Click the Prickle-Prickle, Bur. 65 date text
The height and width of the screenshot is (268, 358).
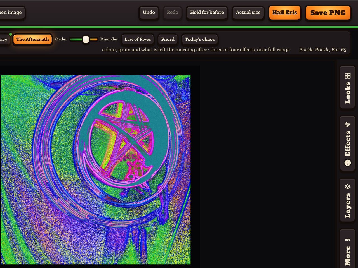pyautogui.click(x=323, y=50)
